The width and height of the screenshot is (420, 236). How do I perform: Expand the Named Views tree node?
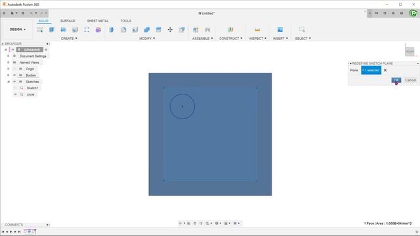coord(9,63)
